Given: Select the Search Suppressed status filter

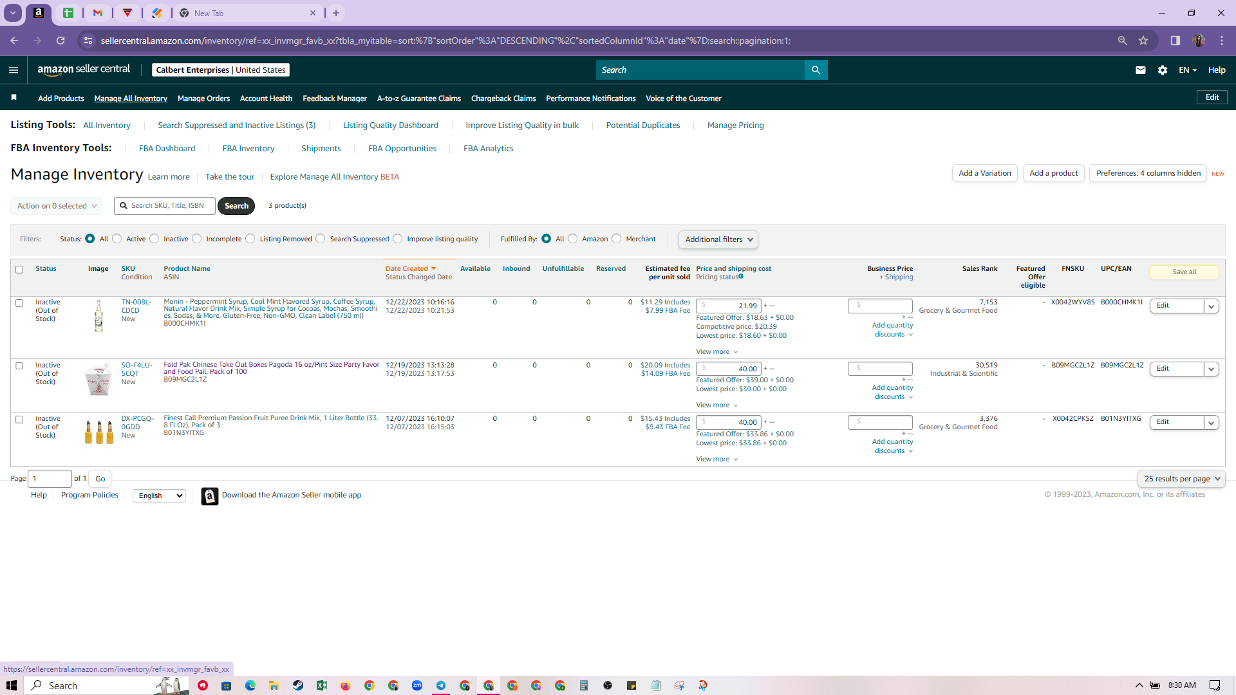Looking at the screenshot, I should pyautogui.click(x=321, y=239).
